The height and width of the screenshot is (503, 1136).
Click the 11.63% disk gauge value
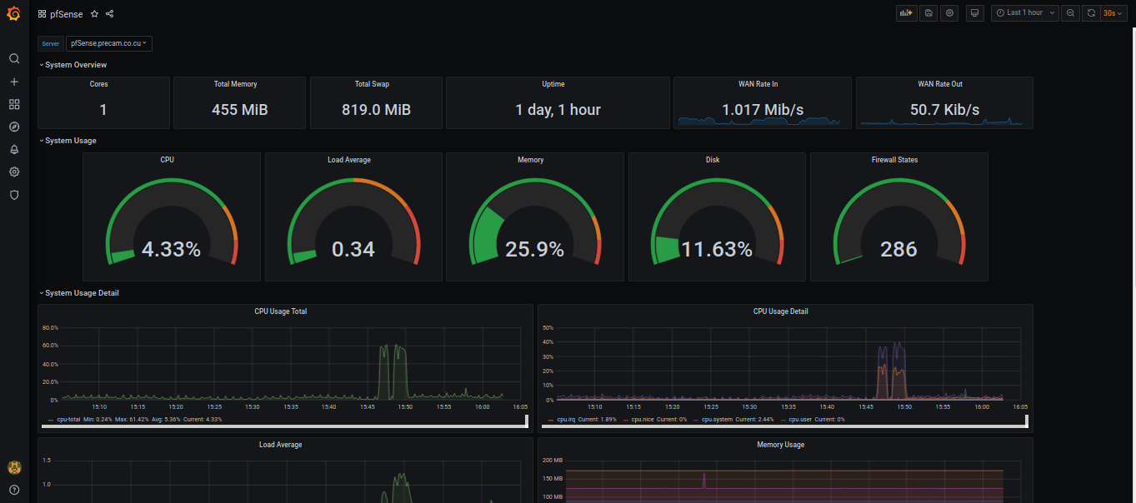717,249
